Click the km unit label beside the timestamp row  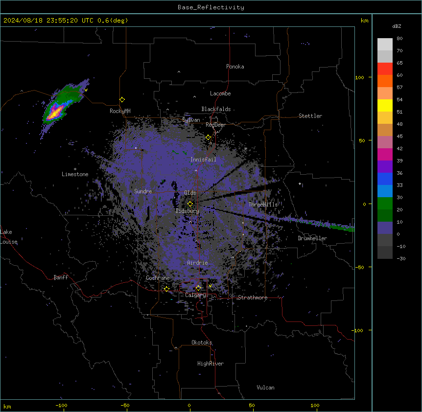coord(365,21)
